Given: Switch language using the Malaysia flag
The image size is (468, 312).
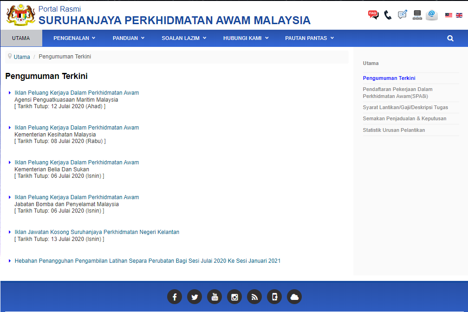Looking at the screenshot, I should point(448,15).
